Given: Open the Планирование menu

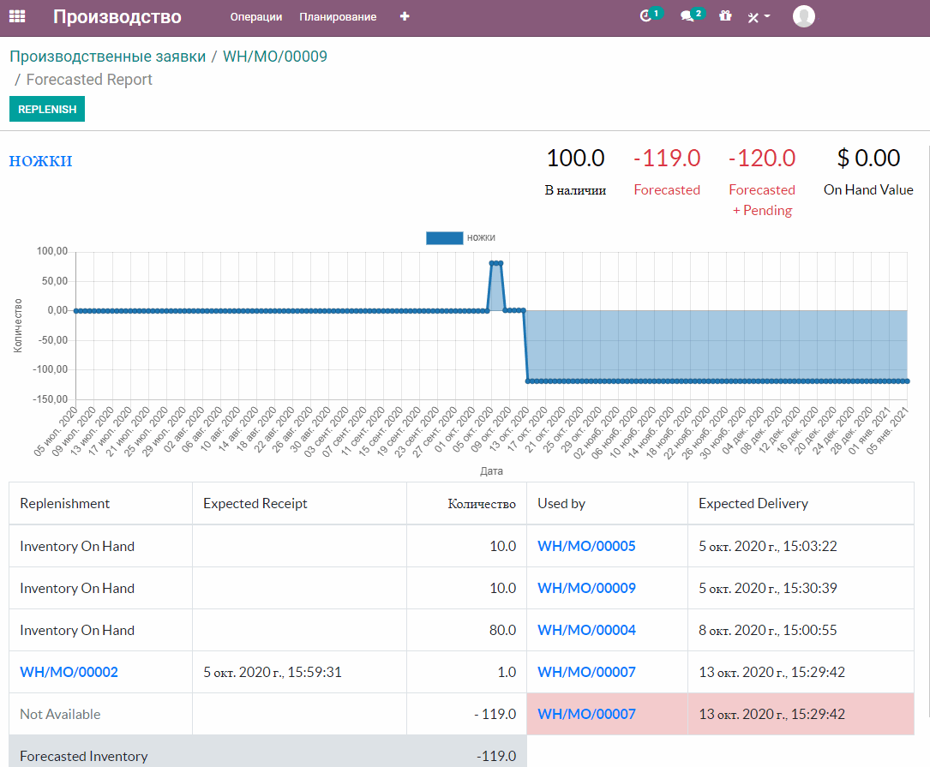Looking at the screenshot, I should click(338, 16).
